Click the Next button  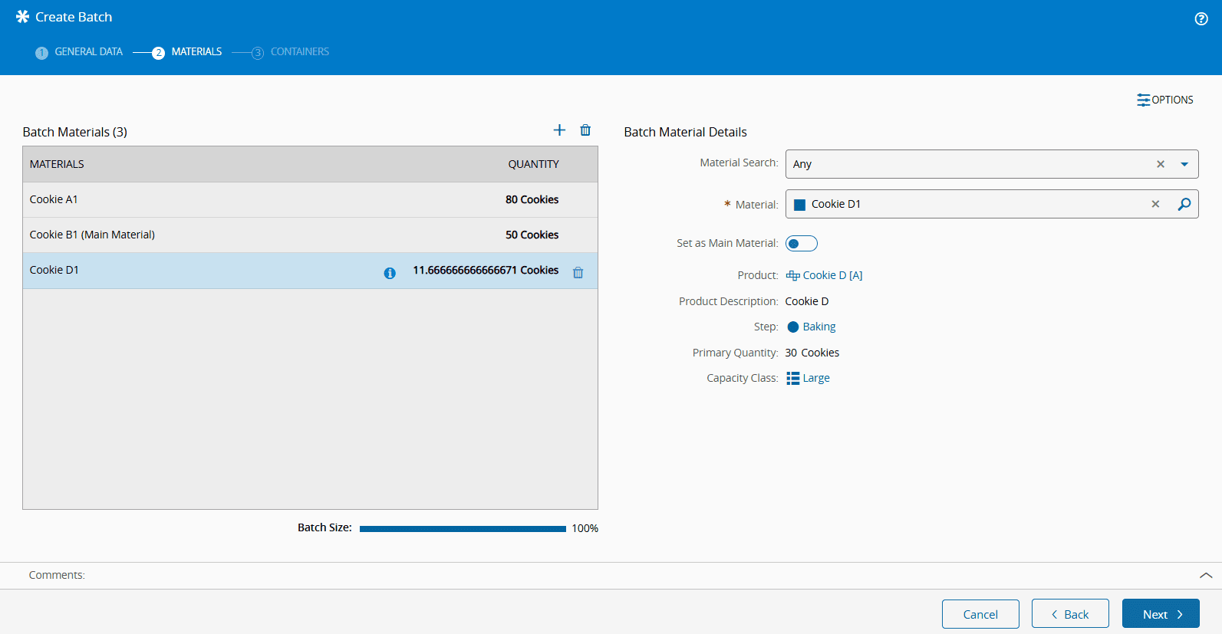1160,614
